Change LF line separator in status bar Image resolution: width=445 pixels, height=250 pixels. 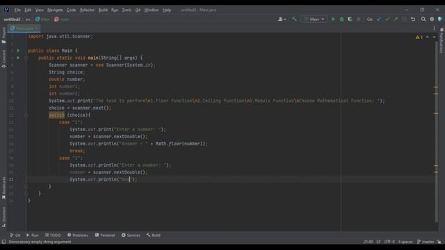point(378,242)
